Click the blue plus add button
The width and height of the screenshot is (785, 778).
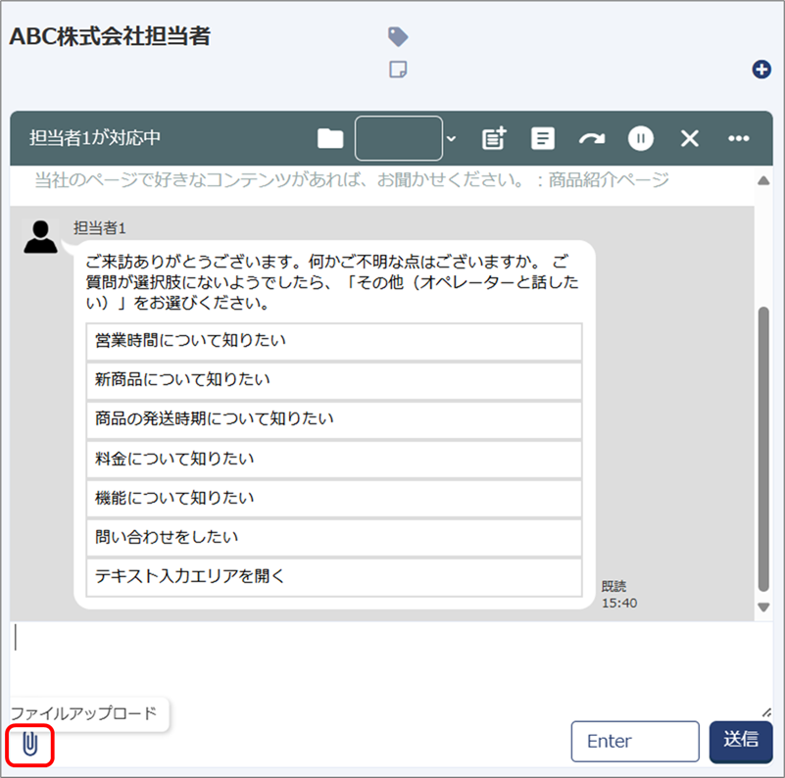761,70
